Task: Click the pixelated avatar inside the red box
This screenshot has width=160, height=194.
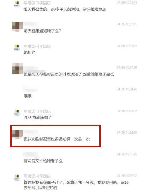Action: click(17, 134)
